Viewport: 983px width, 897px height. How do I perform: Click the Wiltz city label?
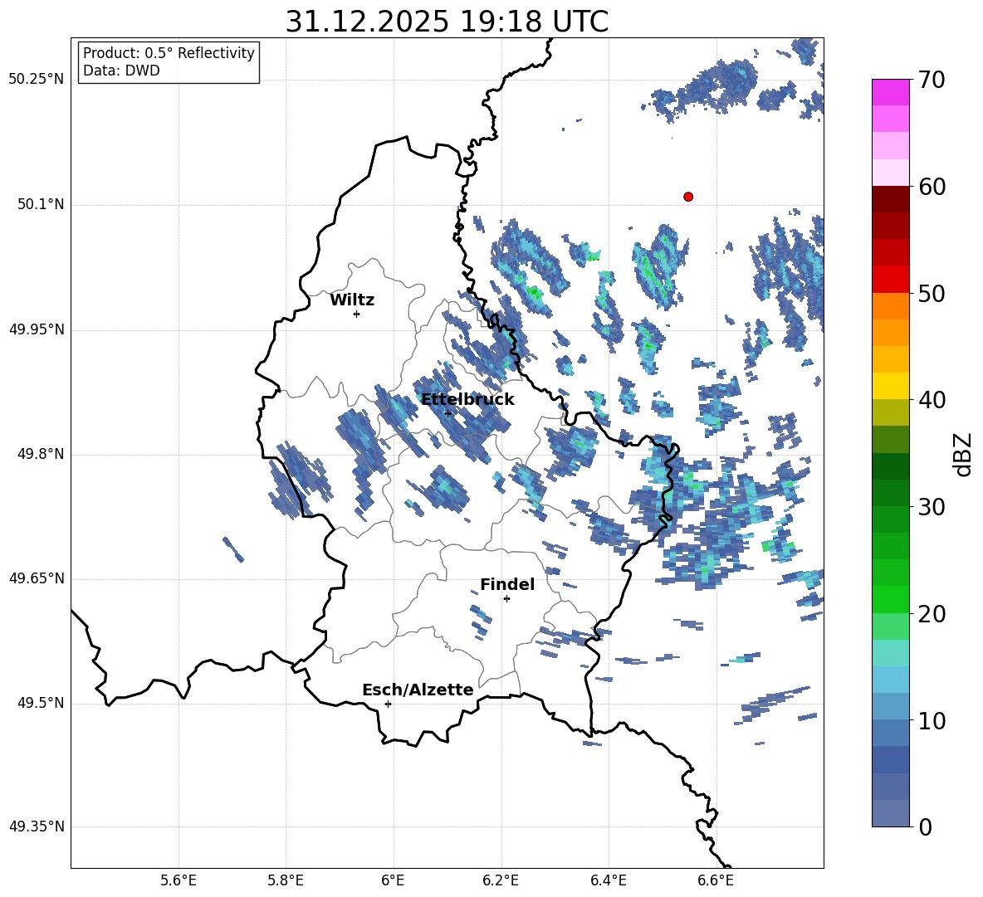(352, 300)
